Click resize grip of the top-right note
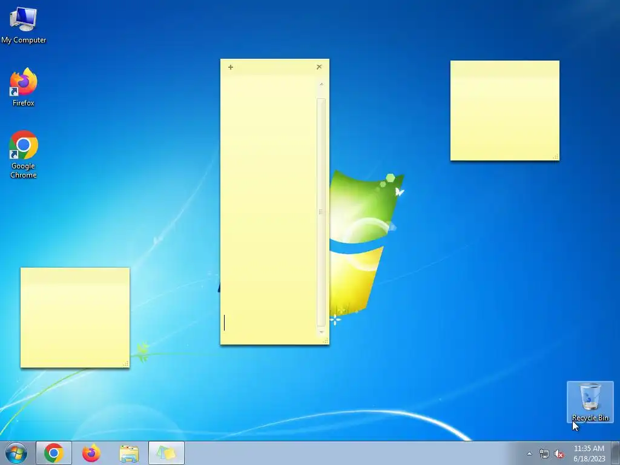The image size is (620, 465). 556,157
